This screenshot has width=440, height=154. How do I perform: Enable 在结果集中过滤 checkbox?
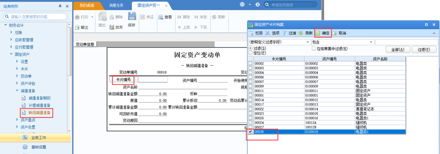314,49
